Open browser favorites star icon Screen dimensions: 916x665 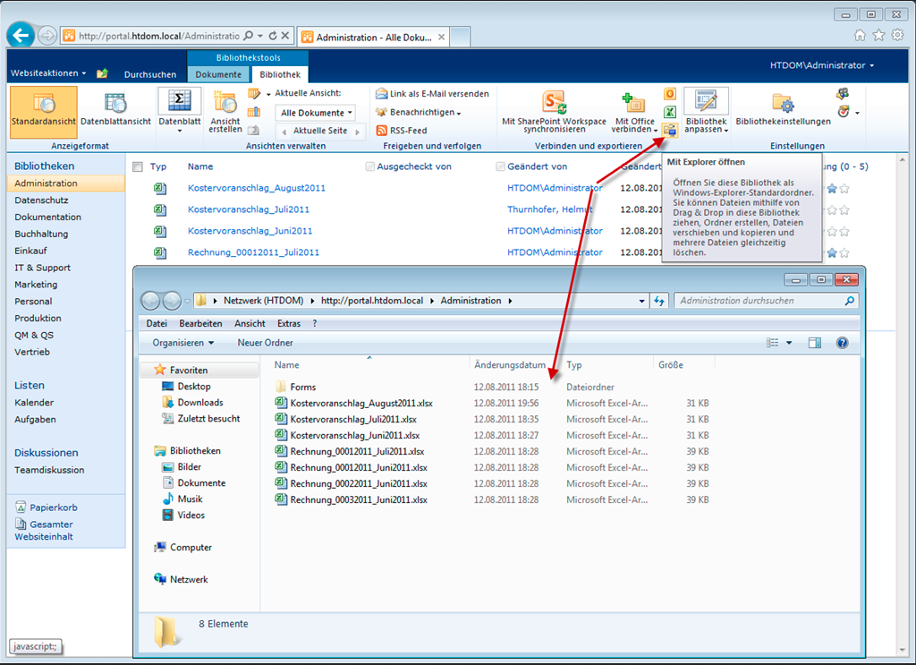(878, 35)
